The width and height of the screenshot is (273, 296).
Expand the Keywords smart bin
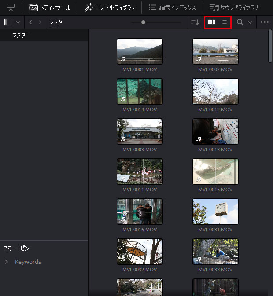[x=7, y=262]
